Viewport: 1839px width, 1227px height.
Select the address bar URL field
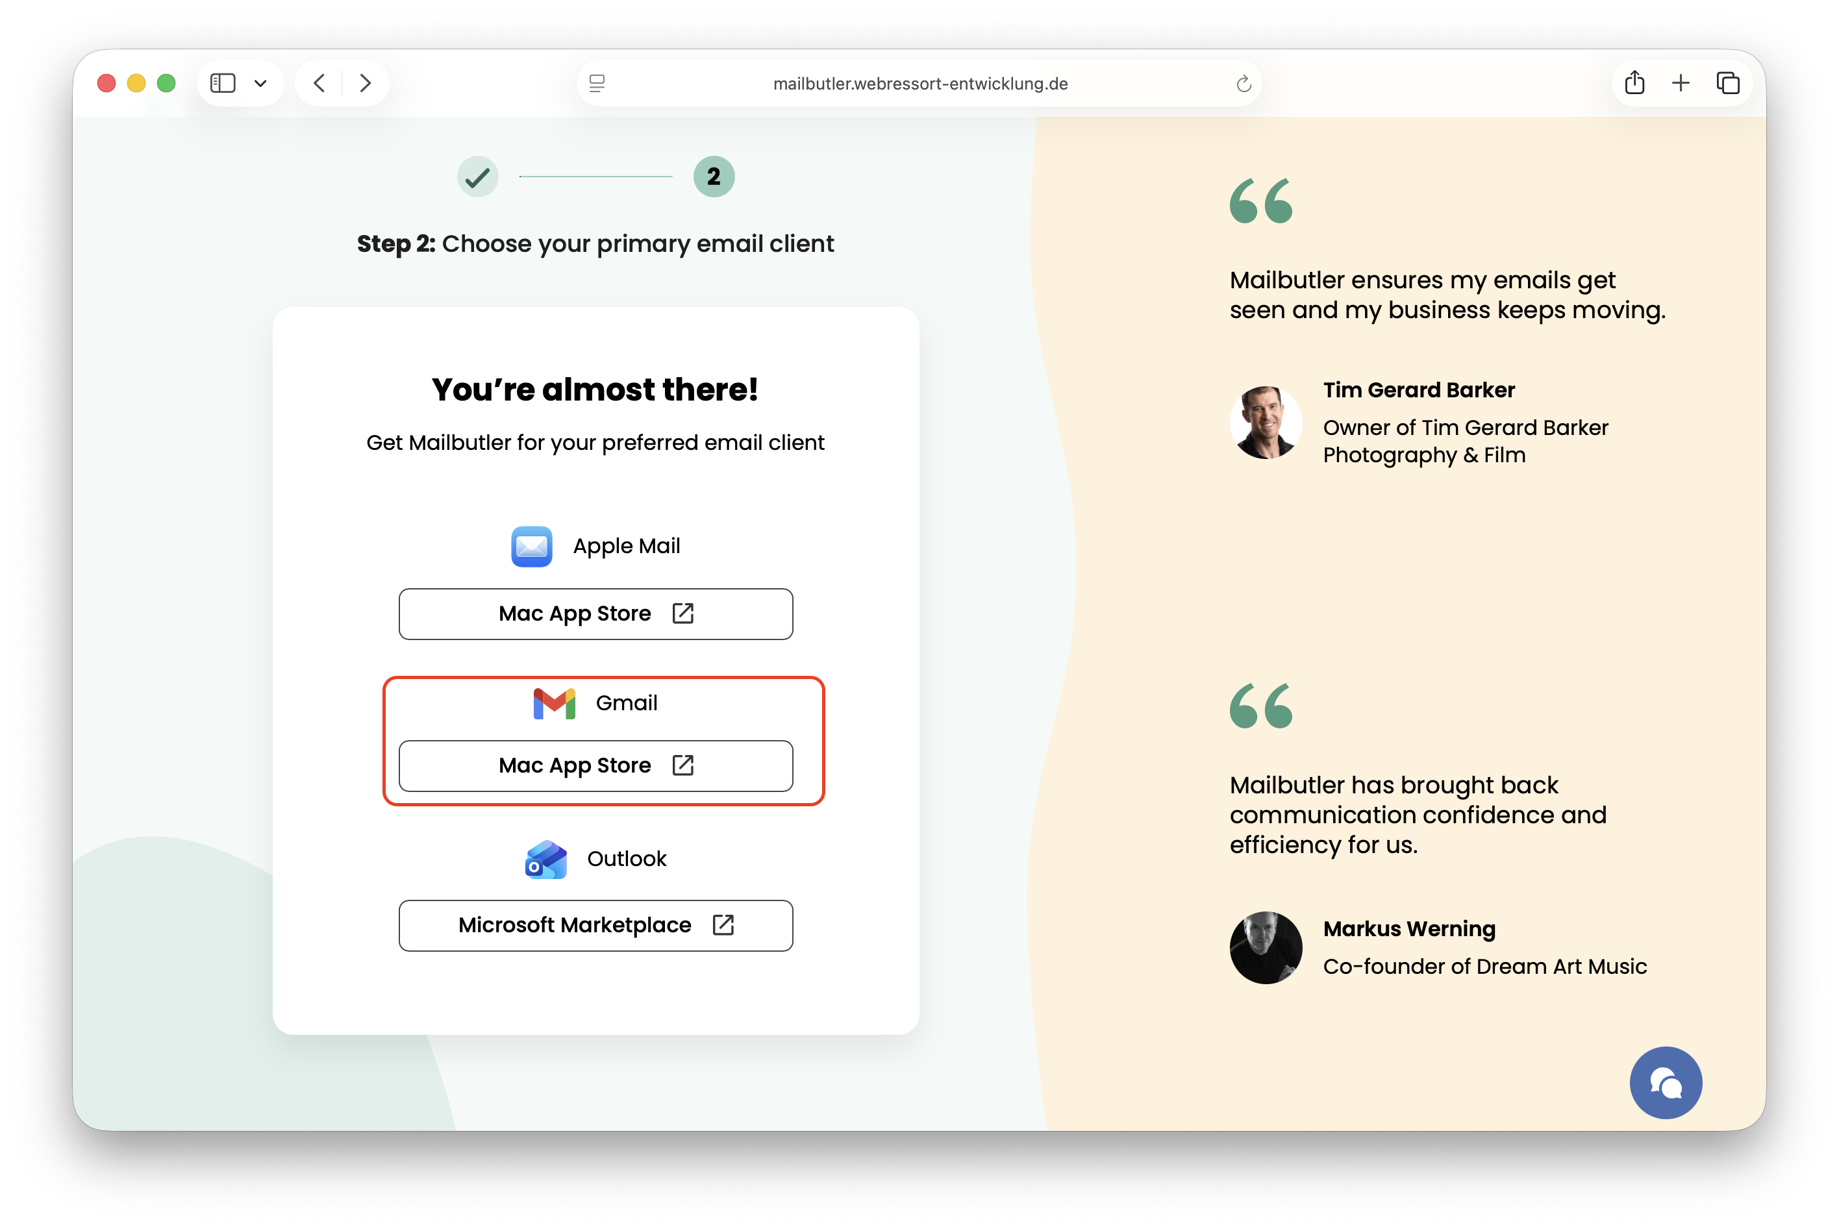(x=919, y=83)
